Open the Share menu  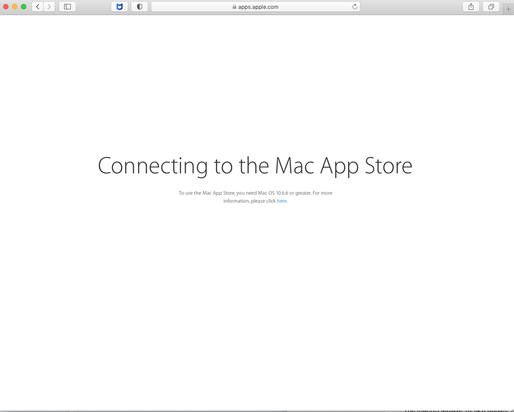click(x=471, y=7)
